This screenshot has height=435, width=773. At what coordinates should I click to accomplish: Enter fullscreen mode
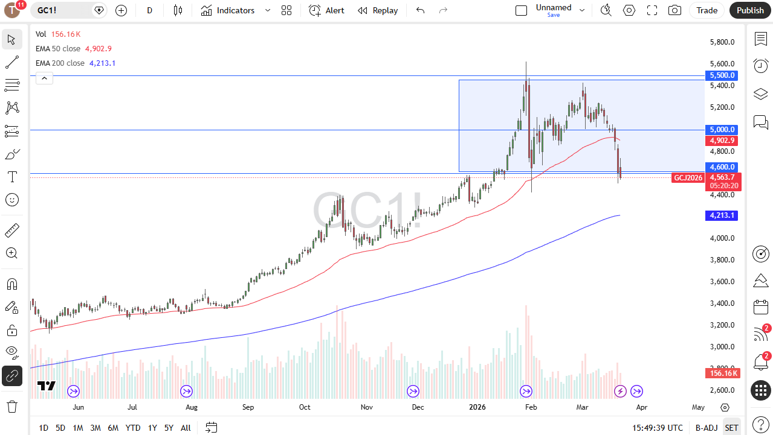click(652, 10)
